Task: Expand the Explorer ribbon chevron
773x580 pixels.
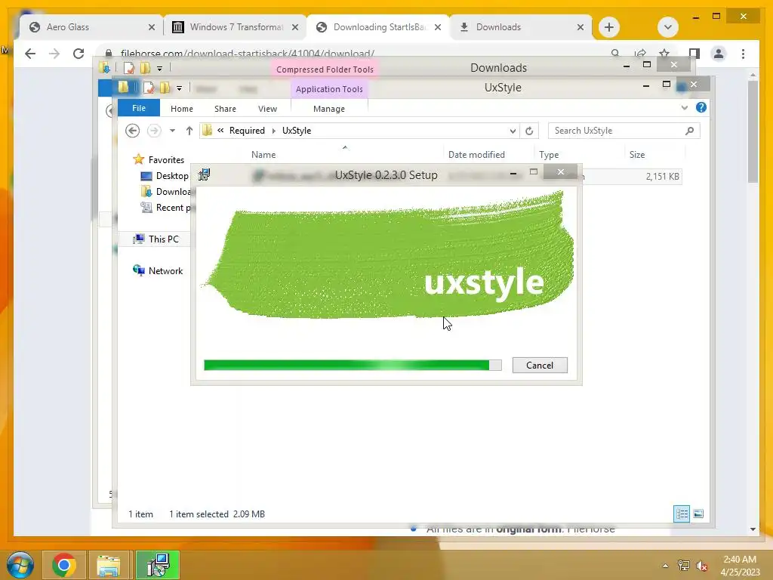Action: pos(684,107)
